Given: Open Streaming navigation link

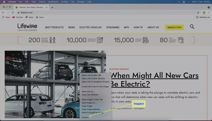Looking at the screenshot, I should (x=113, y=27).
